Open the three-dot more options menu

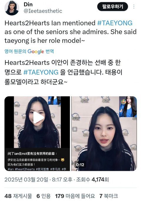pos(134,6)
